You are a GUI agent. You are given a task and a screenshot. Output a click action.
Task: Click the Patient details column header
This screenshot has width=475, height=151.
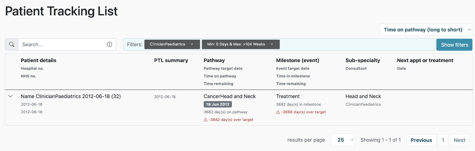click(x=38, y=60)
